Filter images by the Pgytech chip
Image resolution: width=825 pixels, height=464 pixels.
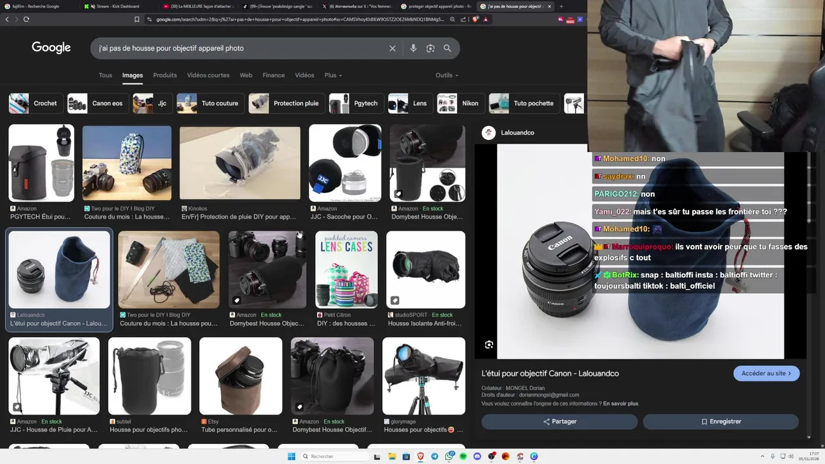(356, 103)
